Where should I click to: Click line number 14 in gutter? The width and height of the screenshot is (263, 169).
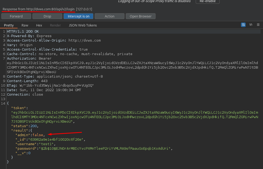click(3, 104)
